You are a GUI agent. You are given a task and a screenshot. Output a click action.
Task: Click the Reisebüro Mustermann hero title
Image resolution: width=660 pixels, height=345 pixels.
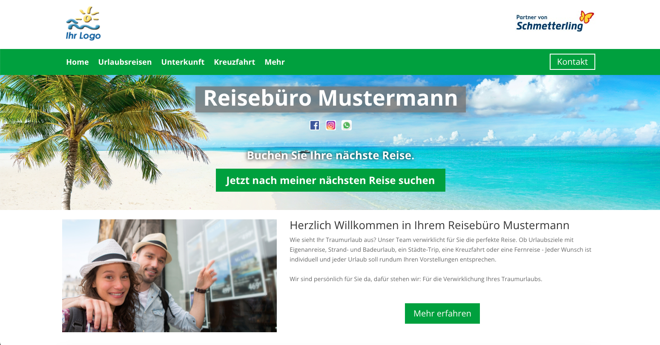pyautogui.click(x=330, y=98)
